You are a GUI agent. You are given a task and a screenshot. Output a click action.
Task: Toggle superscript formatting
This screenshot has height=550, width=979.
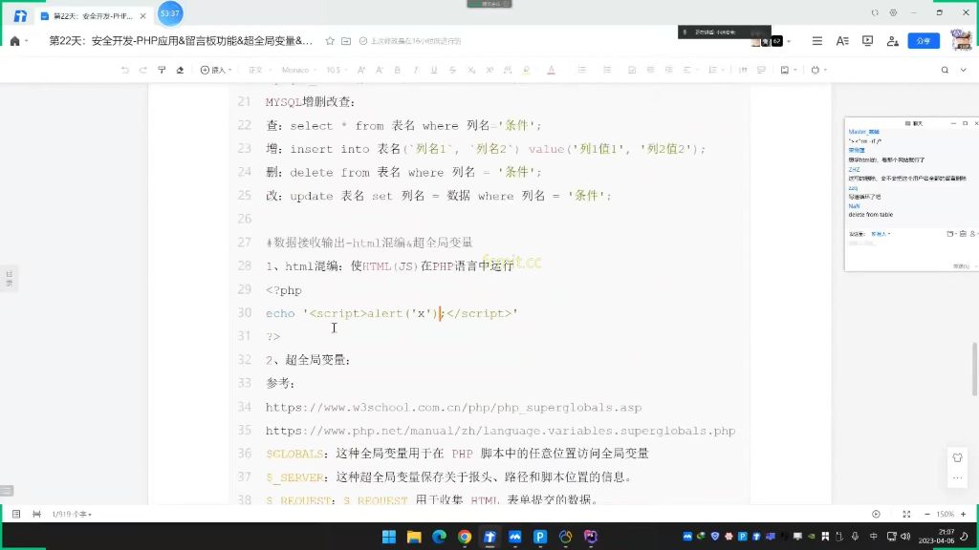pyautogui.click(x=489, y=70)
